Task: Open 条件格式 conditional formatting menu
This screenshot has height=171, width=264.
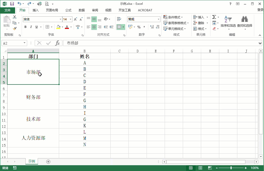Action: pos(173,17)
